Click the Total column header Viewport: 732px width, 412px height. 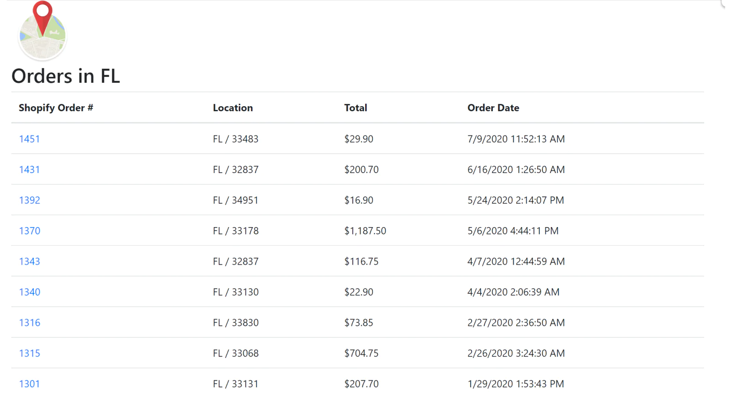355,108
